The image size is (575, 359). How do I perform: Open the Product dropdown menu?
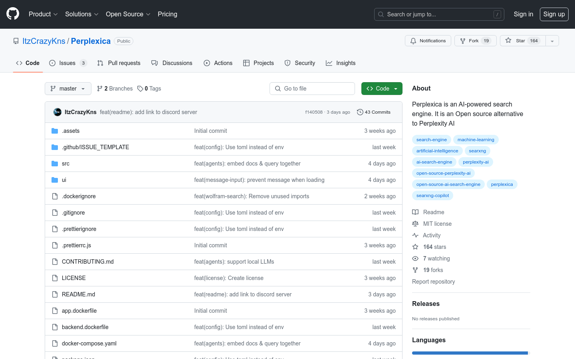(x=43, y=14)
